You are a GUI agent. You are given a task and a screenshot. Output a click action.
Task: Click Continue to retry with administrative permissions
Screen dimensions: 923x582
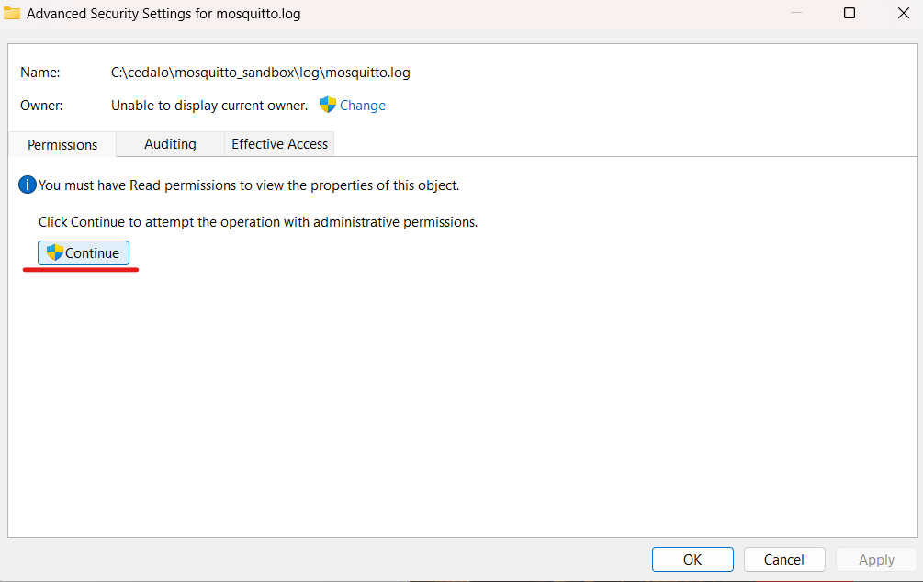84,252
